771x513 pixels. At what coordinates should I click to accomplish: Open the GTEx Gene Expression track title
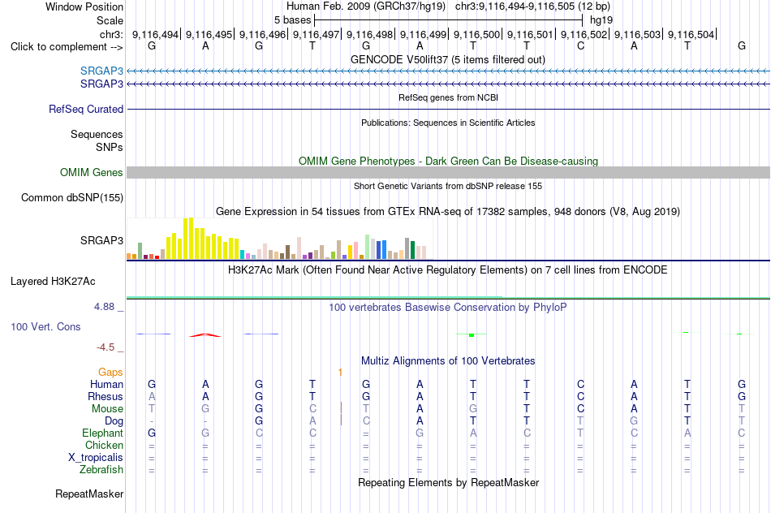point(448,212)
